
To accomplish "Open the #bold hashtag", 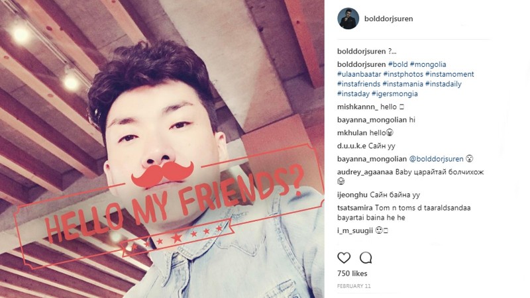I will point(398,64).
